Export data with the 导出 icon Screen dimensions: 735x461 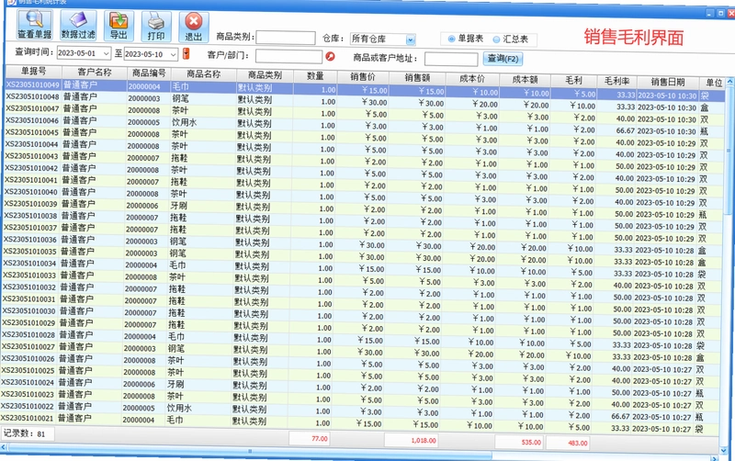119,27
